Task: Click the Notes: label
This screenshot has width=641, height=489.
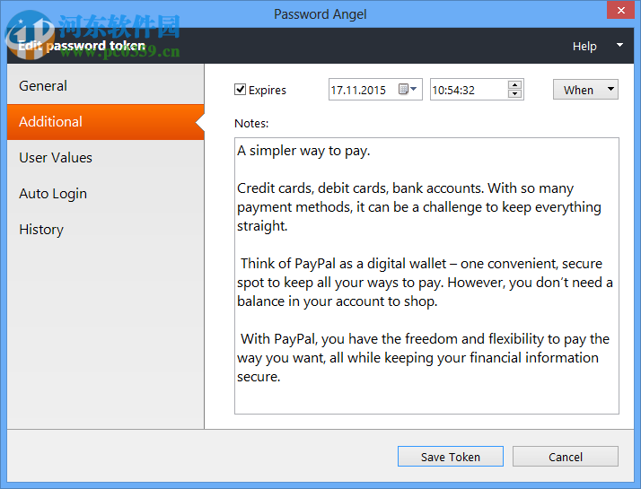Action: click(251, 124)
